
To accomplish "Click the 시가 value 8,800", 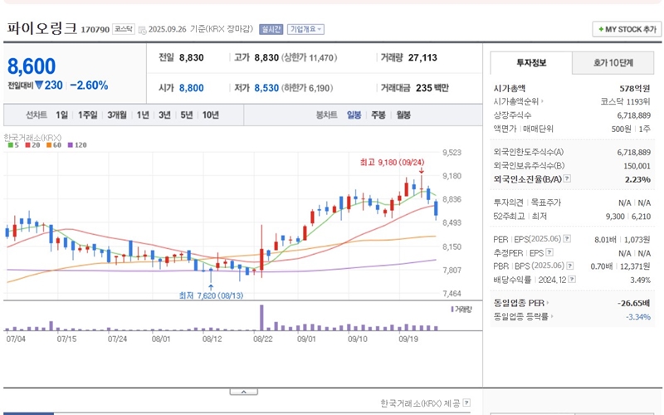I will (x=192, y=88).
